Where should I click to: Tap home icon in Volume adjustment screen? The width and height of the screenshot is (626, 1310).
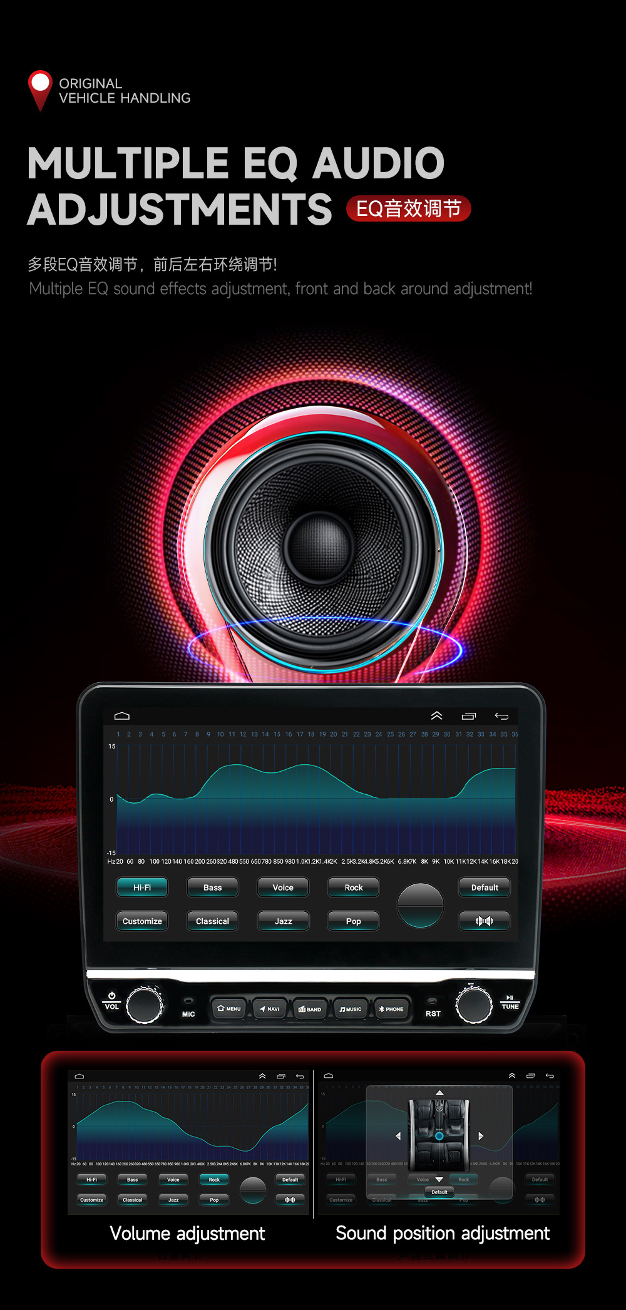pos(80,1077)
